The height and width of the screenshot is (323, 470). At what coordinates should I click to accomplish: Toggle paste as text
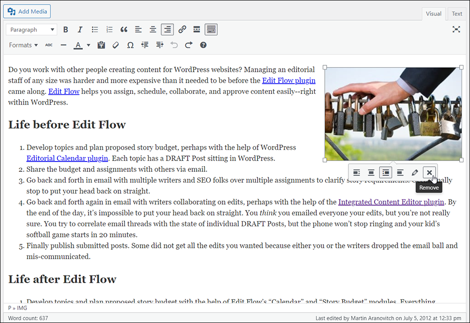[x=102, y=45]
